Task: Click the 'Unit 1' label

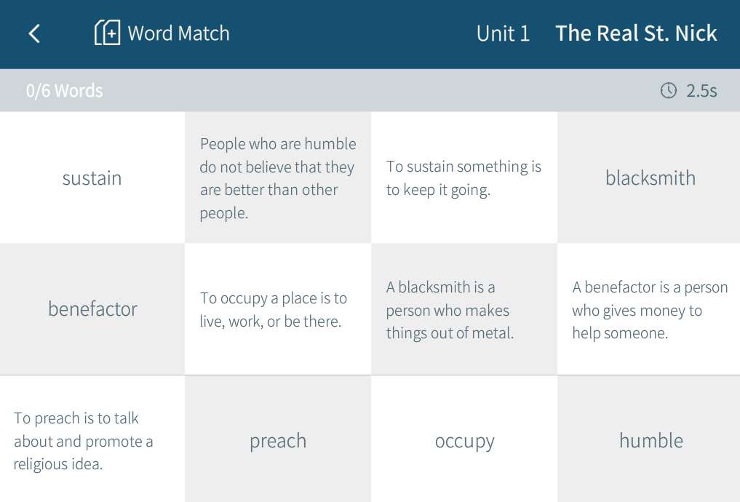Action: click(503, 33)
